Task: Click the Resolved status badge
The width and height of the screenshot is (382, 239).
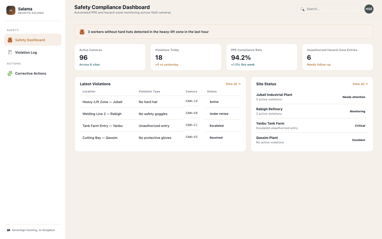Action: click(216, 138)
